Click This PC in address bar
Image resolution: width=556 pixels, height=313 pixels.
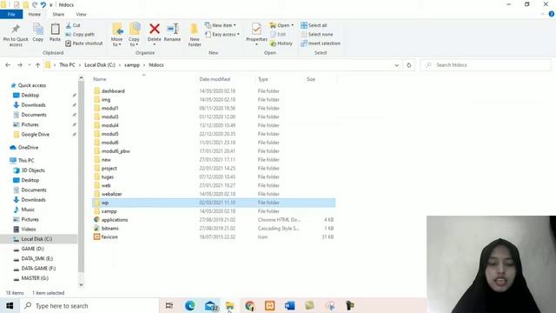pos(67,65)
